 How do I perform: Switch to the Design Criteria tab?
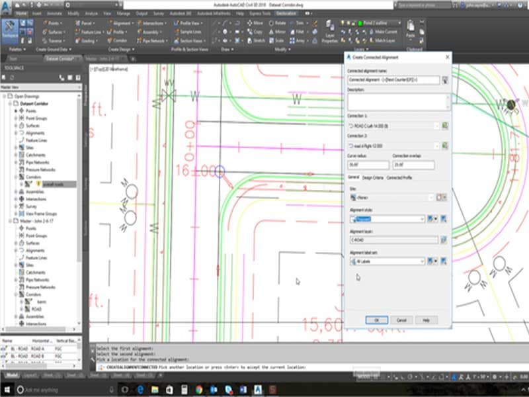coord(372,178)
